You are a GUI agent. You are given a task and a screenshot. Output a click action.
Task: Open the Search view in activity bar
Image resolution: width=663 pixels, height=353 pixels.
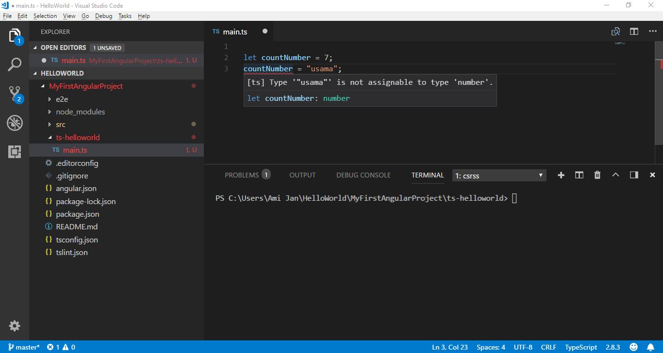[15, 64]
